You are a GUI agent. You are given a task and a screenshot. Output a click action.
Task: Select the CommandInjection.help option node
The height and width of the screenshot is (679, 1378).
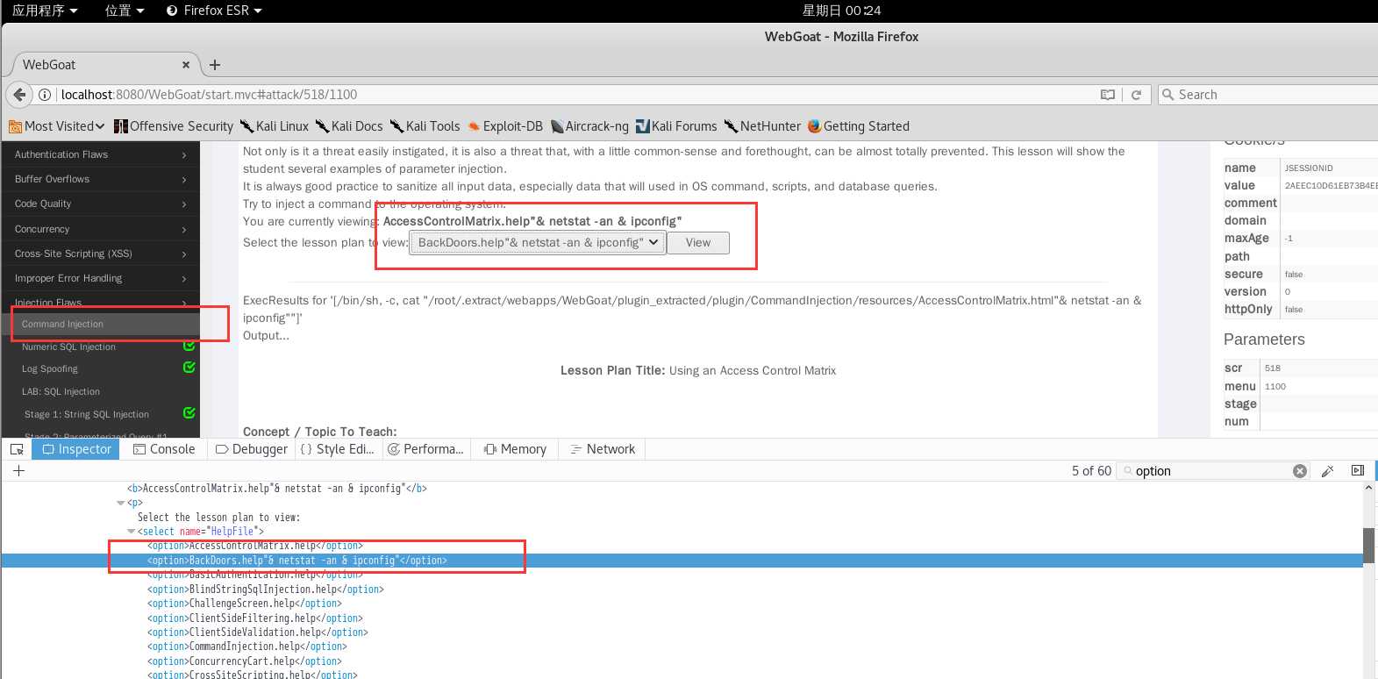tap(247, 647)
